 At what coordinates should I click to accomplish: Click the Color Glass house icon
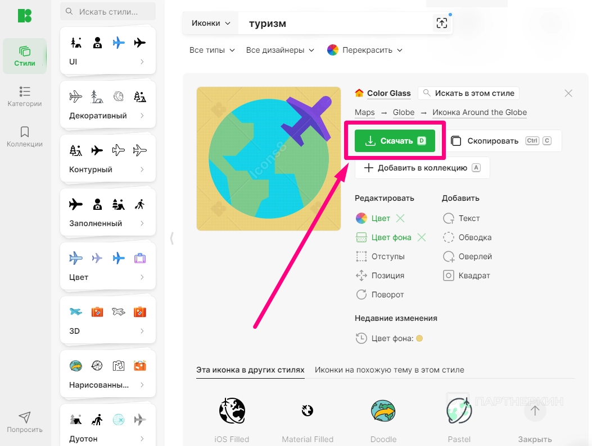coord(359,93)
